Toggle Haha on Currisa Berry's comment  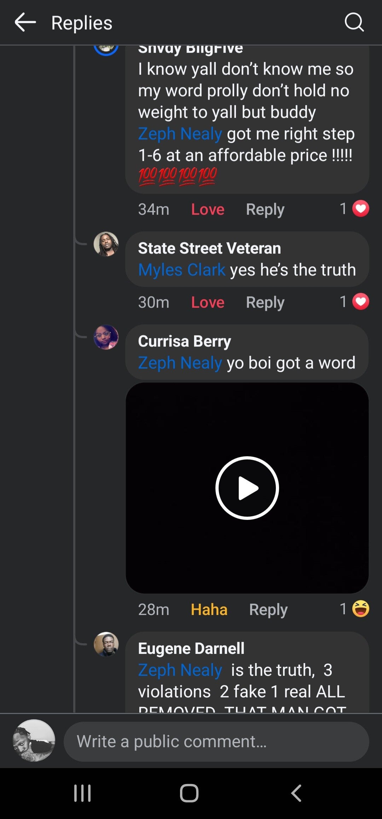209,610
